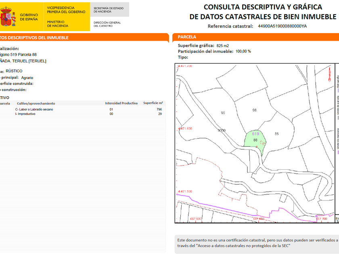The width and height of the screenshot is (339, 254).
Task: Select the PARCELA section header
Action: 187,37
